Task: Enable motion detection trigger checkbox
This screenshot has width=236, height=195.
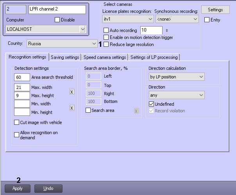Action: pyautogui.click(x=106, y=37)
